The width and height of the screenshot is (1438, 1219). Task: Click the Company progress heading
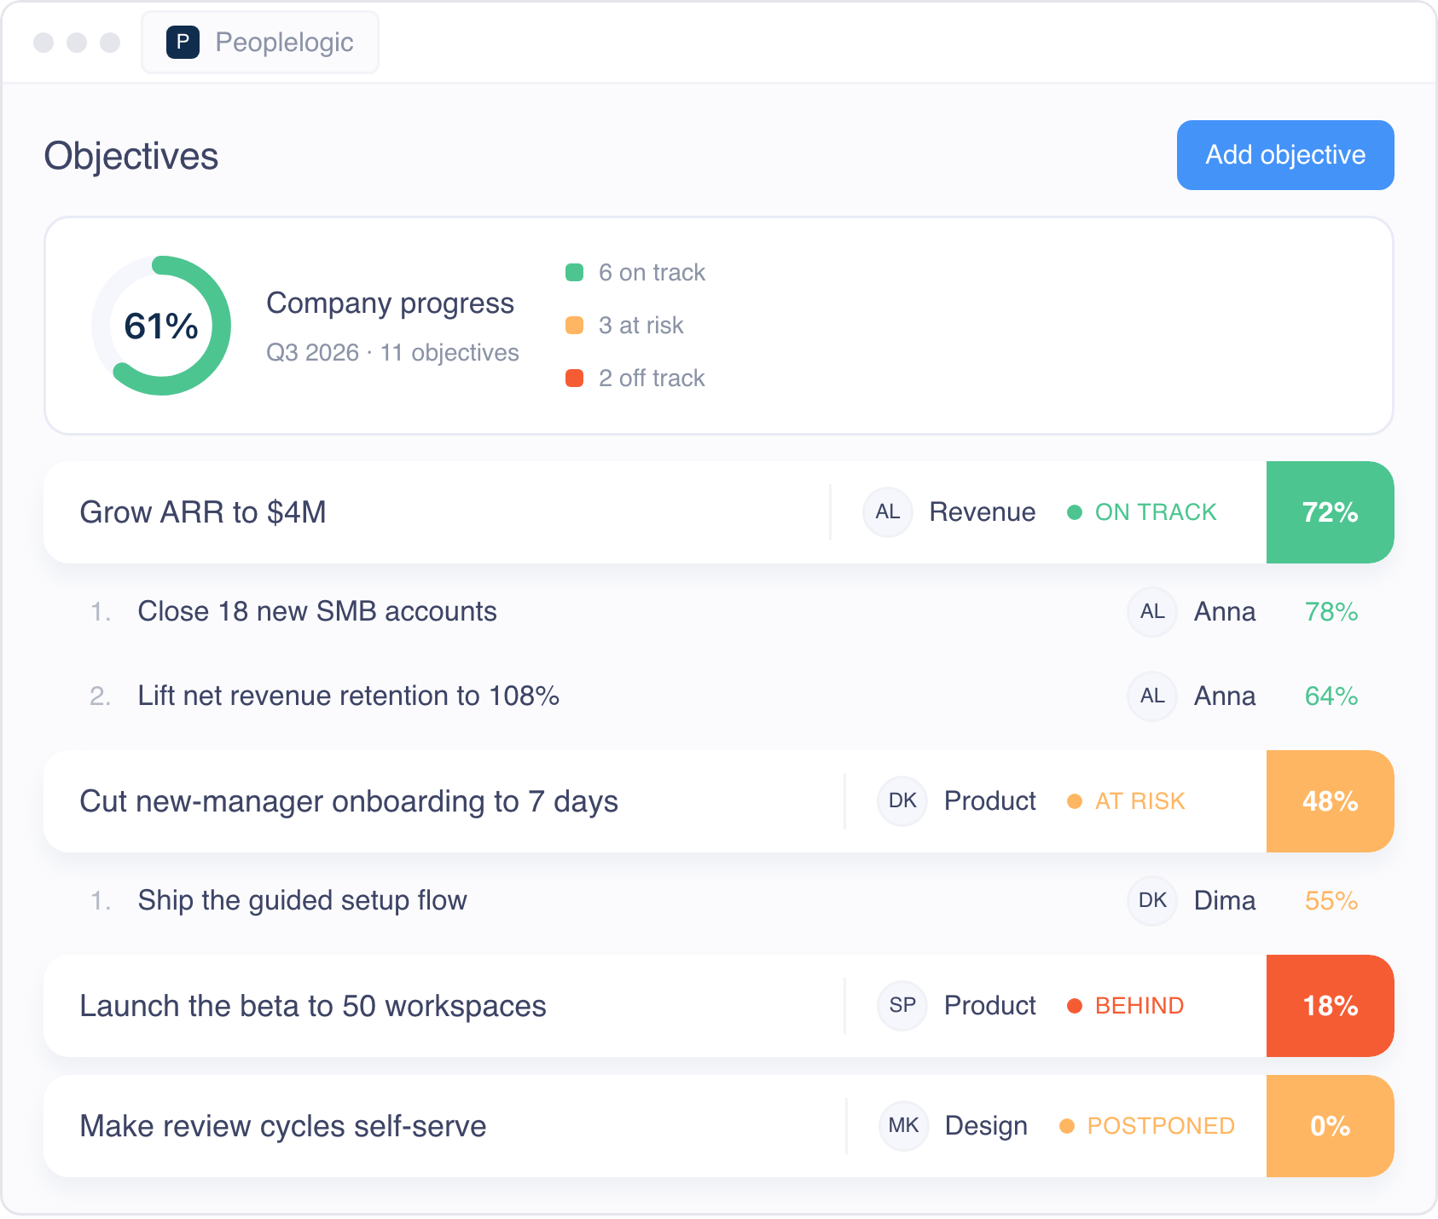coord(391,303)
